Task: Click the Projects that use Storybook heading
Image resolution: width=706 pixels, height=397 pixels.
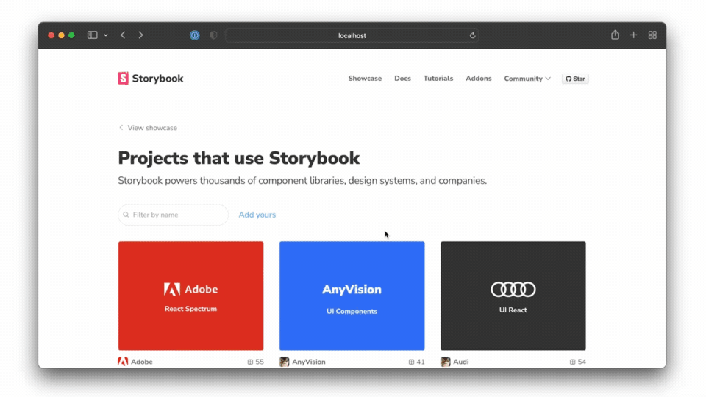Action: pyautogui.click(x=238, y=158)
